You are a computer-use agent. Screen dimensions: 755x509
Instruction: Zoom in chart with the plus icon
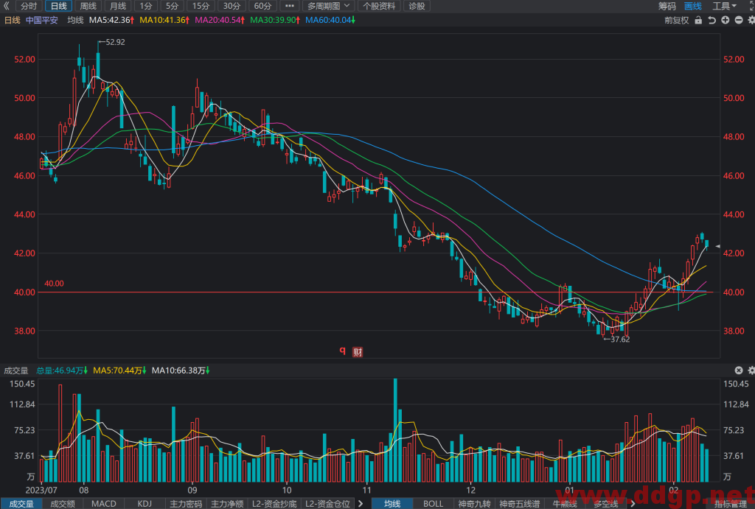pos(726,20)
